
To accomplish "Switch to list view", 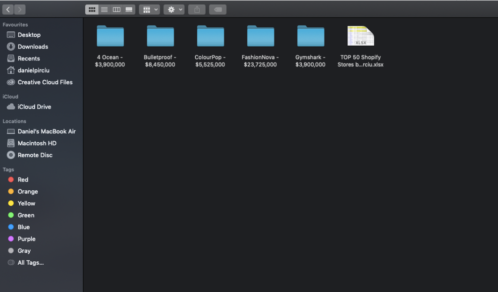I will coord(104,9).
